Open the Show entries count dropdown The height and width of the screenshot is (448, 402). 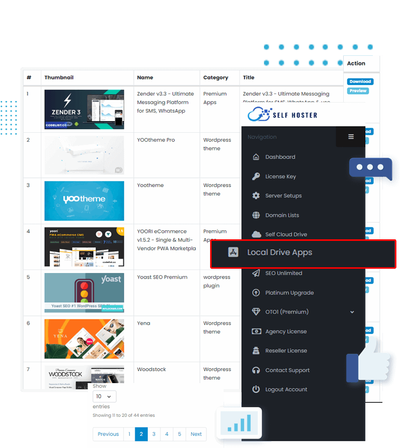tap(104, 396)
